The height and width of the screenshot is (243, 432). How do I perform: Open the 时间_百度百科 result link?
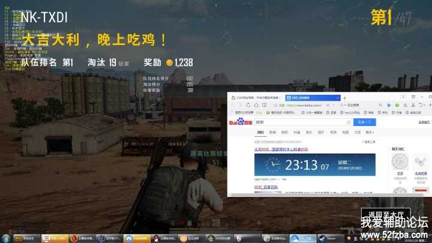(x=266, y=187)
